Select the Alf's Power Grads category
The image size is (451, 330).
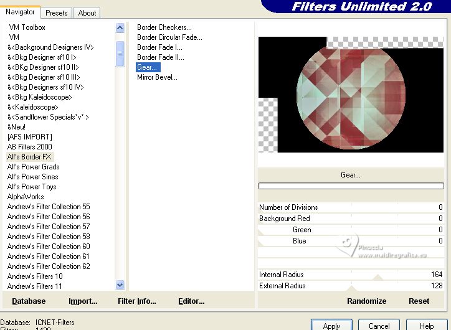[34, 167]
